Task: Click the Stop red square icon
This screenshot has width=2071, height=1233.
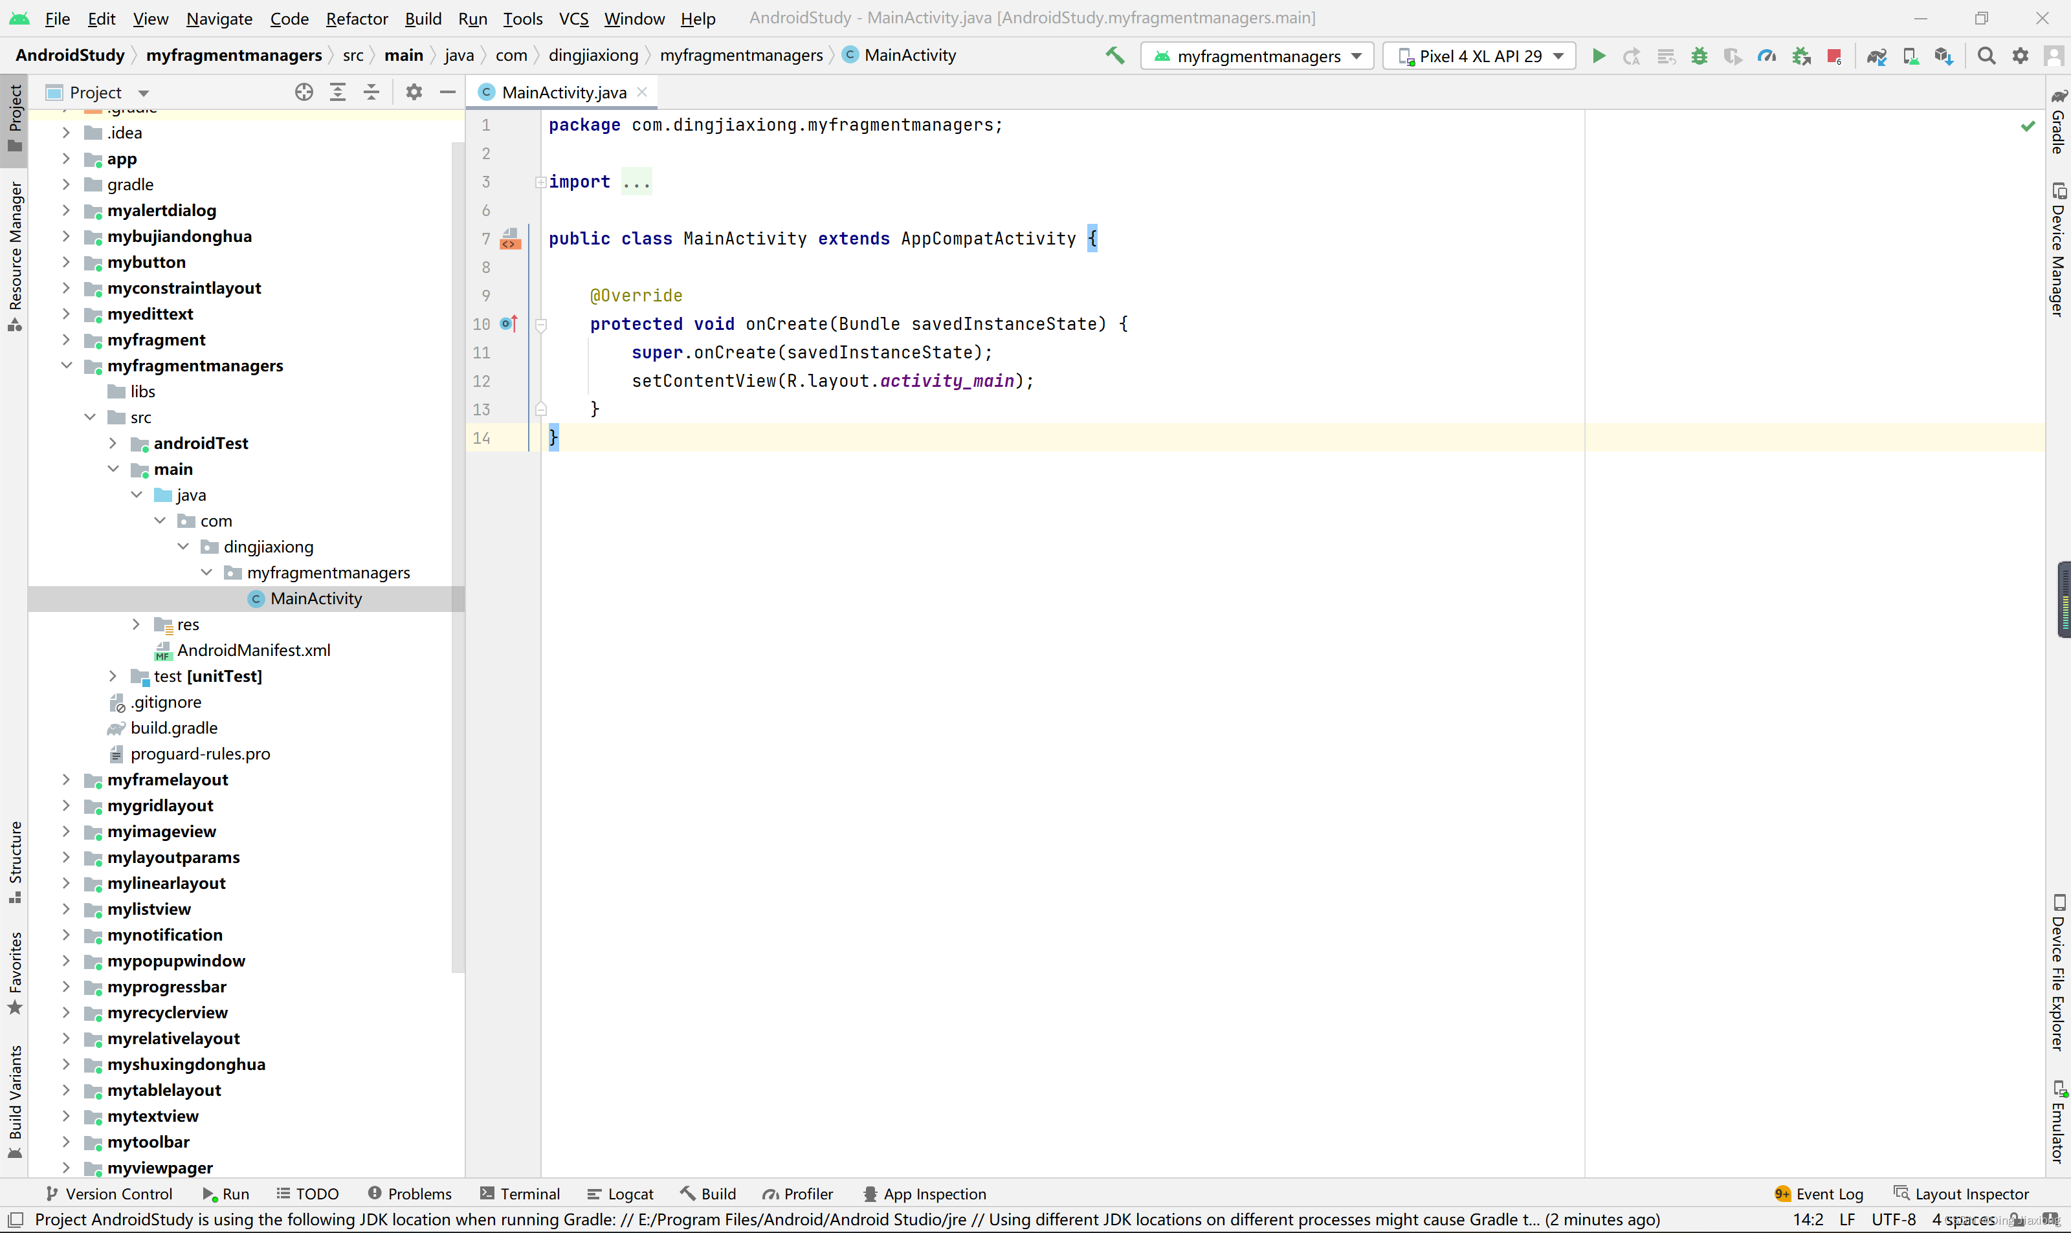Action: click(1834, 56)
